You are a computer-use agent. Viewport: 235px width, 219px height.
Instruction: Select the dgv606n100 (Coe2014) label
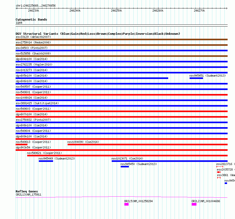click(x=32, y=81)
